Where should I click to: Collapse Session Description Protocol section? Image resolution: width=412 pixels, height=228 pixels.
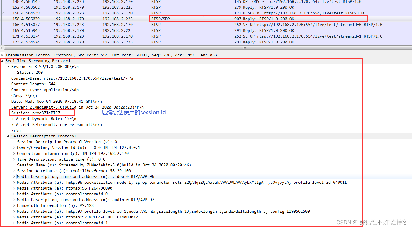[x=8, y=136]
